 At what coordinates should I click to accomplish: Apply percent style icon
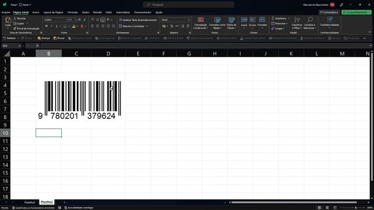[172, 26]
